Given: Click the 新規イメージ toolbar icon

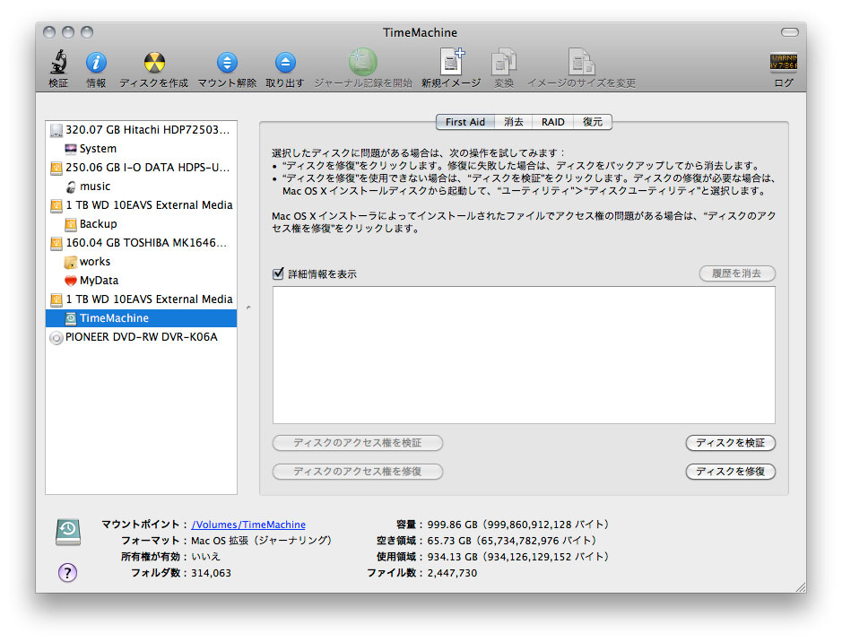Looking at the screenshot, I should 452,62.
